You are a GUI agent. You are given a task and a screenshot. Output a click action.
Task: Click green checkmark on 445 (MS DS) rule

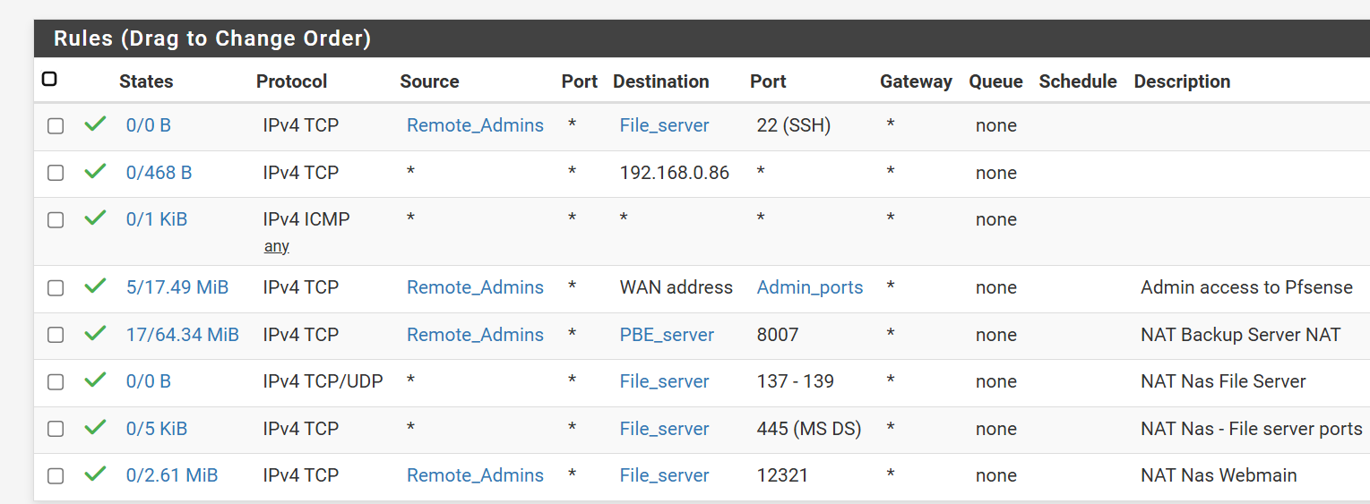pyautogui.click(x=95, y=428)
